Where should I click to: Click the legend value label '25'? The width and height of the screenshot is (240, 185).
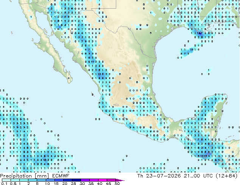73,183
